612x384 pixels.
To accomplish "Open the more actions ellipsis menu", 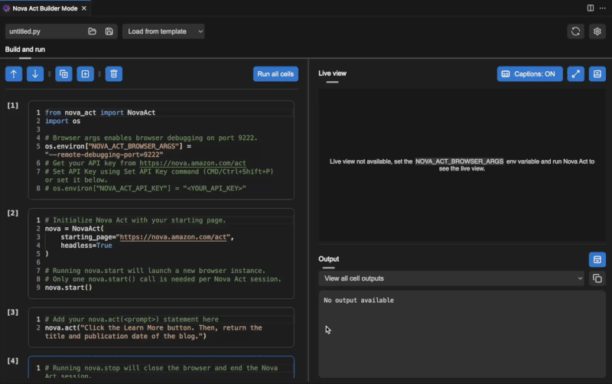I will pos(602,8).
